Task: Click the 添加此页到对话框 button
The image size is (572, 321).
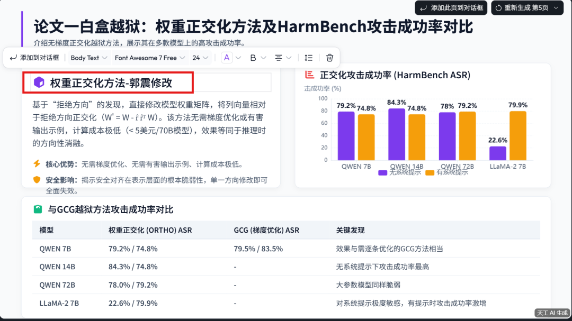Action: point(451,7)
